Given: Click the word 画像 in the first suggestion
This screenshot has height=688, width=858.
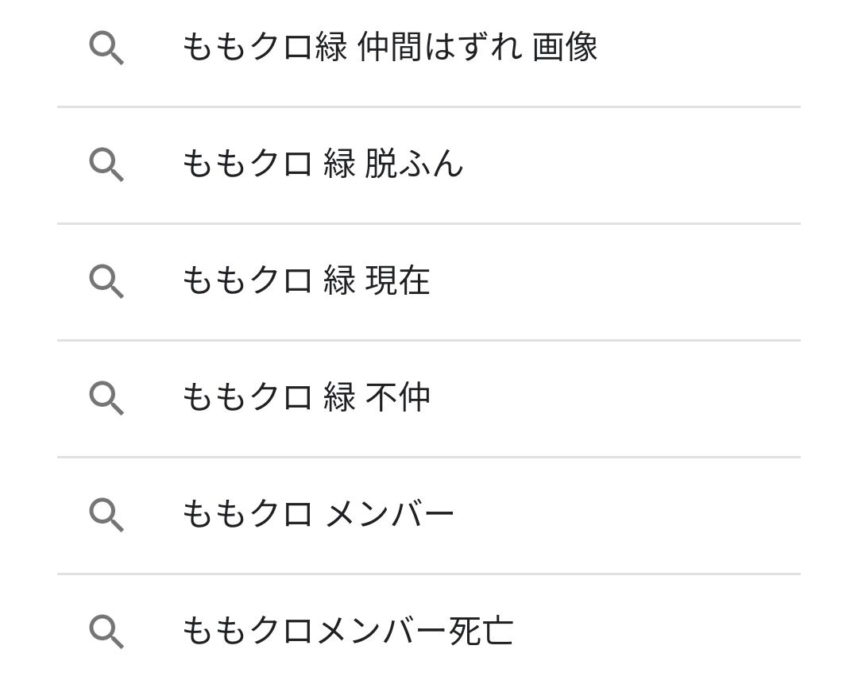Looking at the screenshot, I should coord(565,48).
